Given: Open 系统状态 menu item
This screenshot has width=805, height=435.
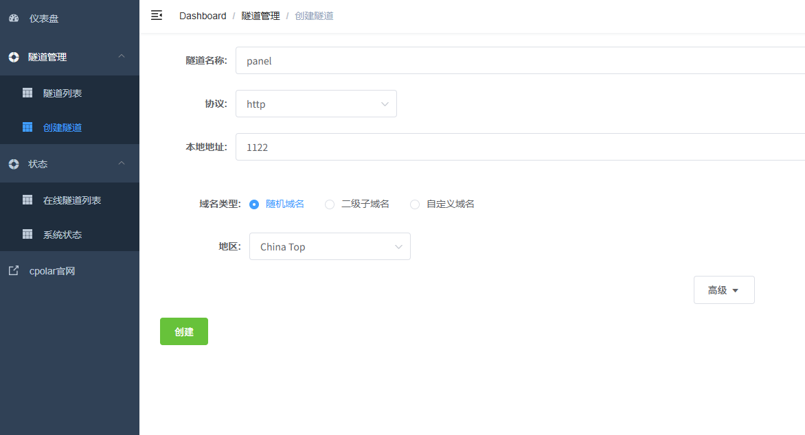Looking at the screenshot, I should (x=63, y=235).
